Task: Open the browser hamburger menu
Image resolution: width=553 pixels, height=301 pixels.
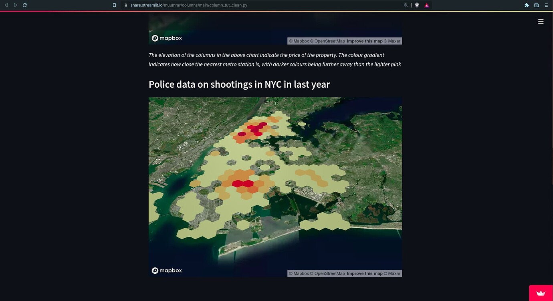Action: [x=546, y=5]
